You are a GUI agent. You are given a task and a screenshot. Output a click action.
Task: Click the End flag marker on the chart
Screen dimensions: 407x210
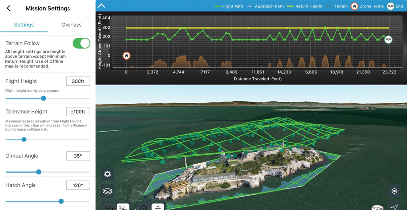pos(388,40)
